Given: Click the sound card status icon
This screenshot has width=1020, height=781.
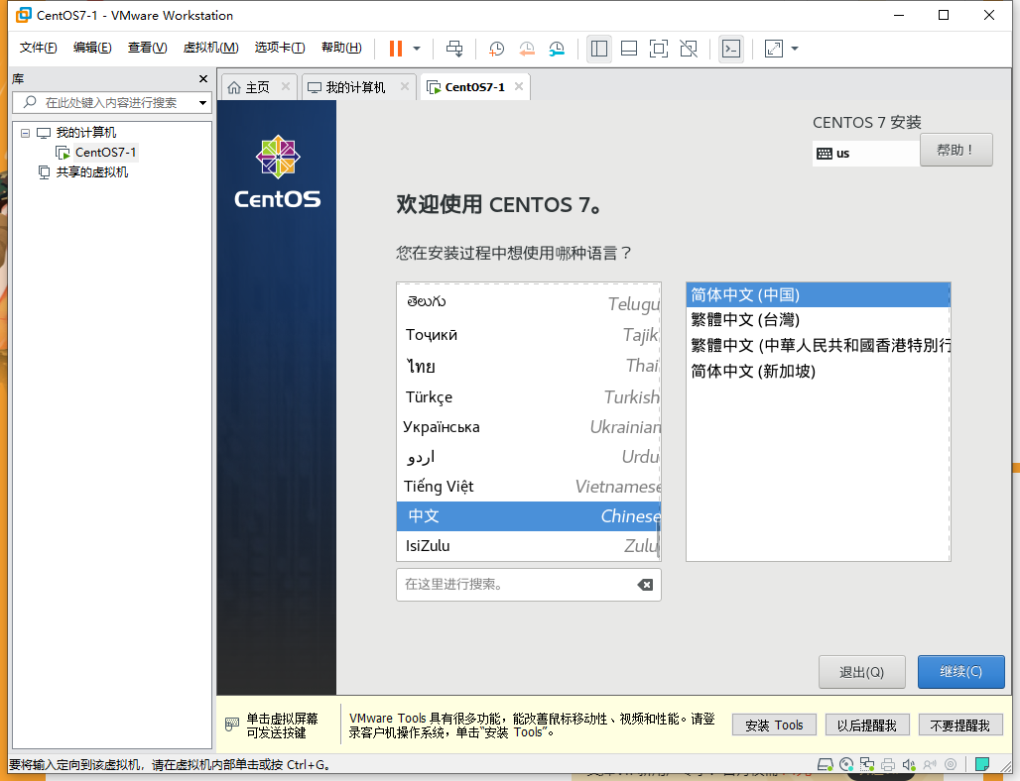Looking at the screenshot, I should pos(909,765).
